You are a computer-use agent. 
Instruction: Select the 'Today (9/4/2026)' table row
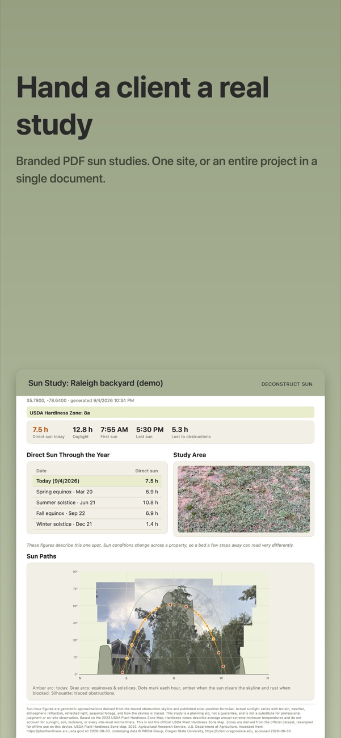[97, 481]
